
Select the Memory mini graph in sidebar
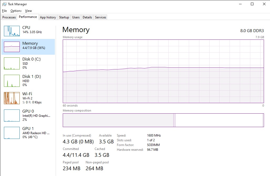coord(12,47)
